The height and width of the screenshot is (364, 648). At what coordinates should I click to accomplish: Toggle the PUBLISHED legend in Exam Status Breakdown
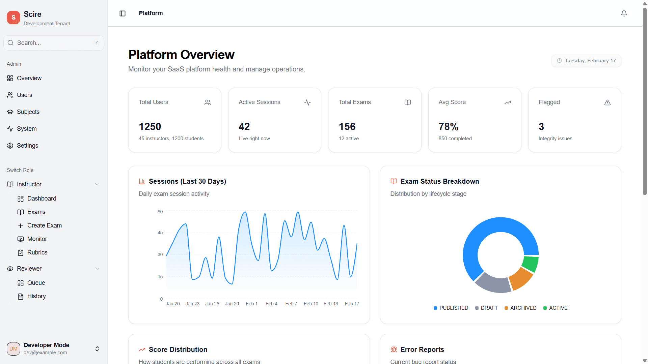point(451,308)
